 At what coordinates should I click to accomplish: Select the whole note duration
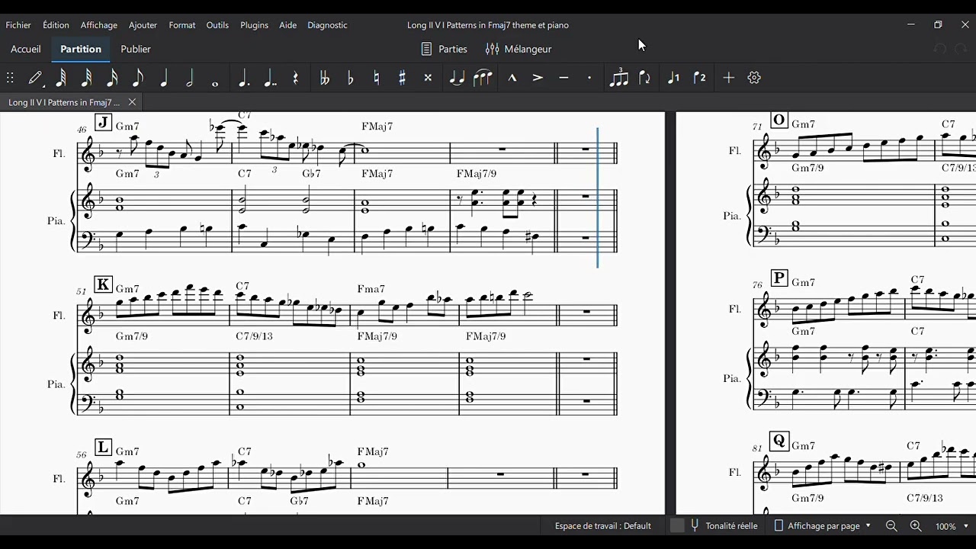[215, 82]
